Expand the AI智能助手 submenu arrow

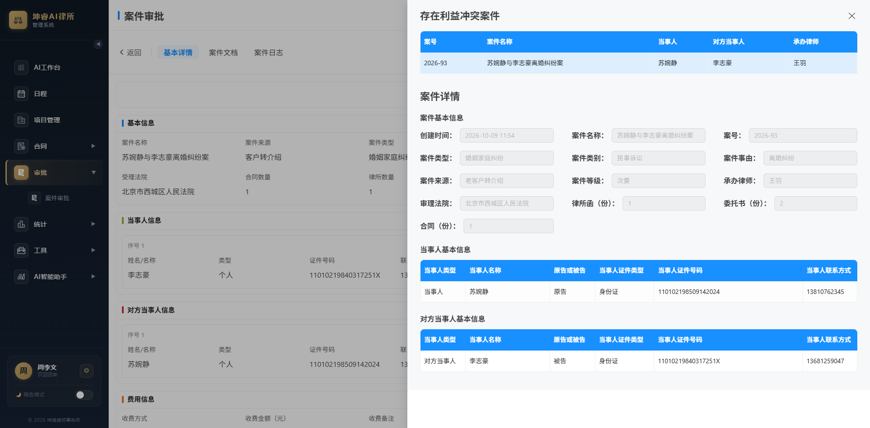[93, 277]
